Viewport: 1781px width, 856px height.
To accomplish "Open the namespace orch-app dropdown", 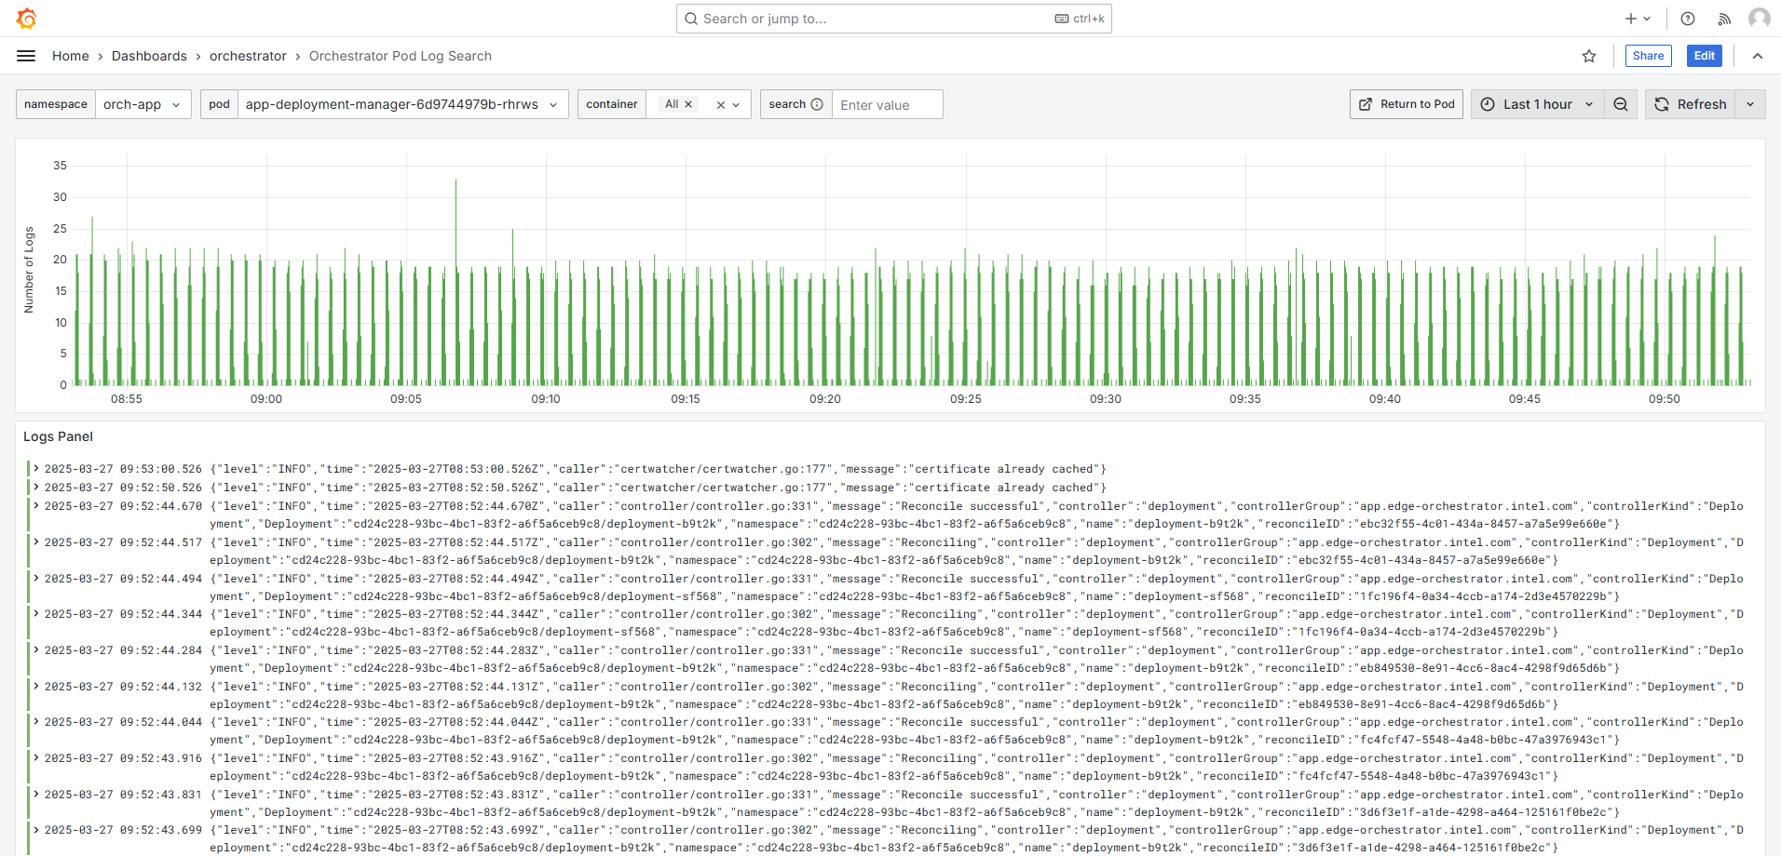I will [x=143, y=104].
